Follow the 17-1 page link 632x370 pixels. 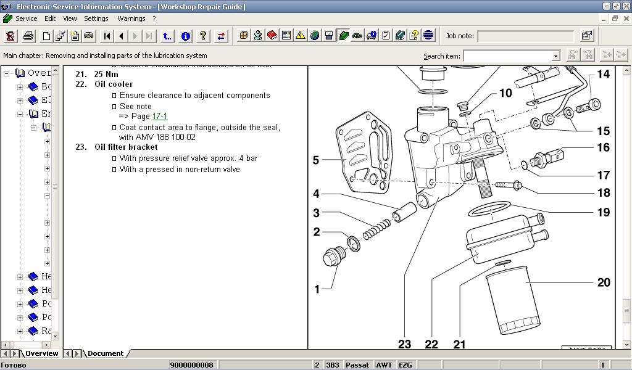coord(160,117)
